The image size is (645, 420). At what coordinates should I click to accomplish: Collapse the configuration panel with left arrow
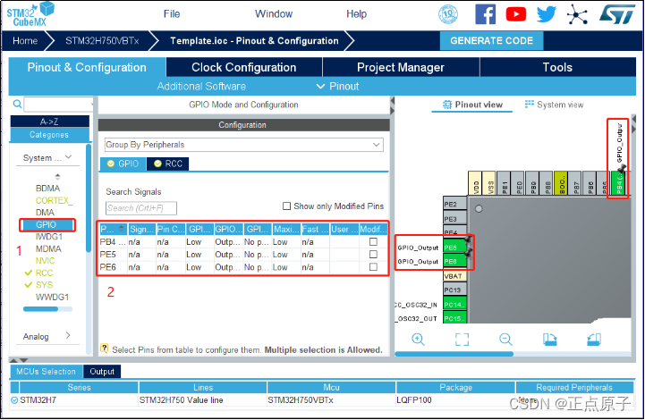point(393,101)
